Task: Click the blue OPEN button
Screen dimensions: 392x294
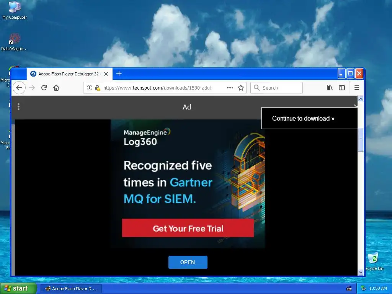Action: click(188, 262)
